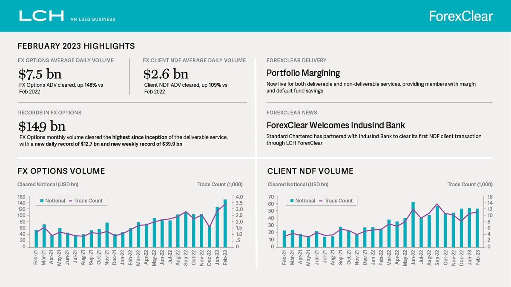Click Trade Count legend line in Client NDF chart
The width and height of the screenshot is (511, 287).
click(x=321, y=201)
